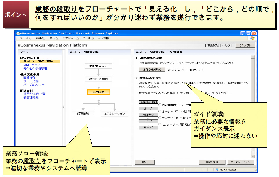Click the サーバ diagram box

click(148, 128)
